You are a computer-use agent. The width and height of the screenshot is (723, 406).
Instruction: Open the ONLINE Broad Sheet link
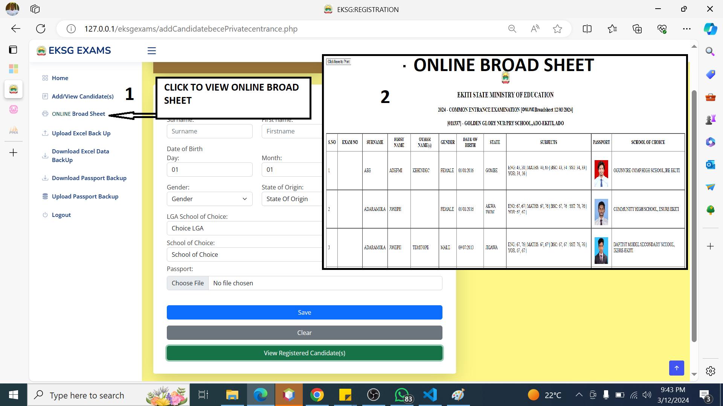click(78, 114)
